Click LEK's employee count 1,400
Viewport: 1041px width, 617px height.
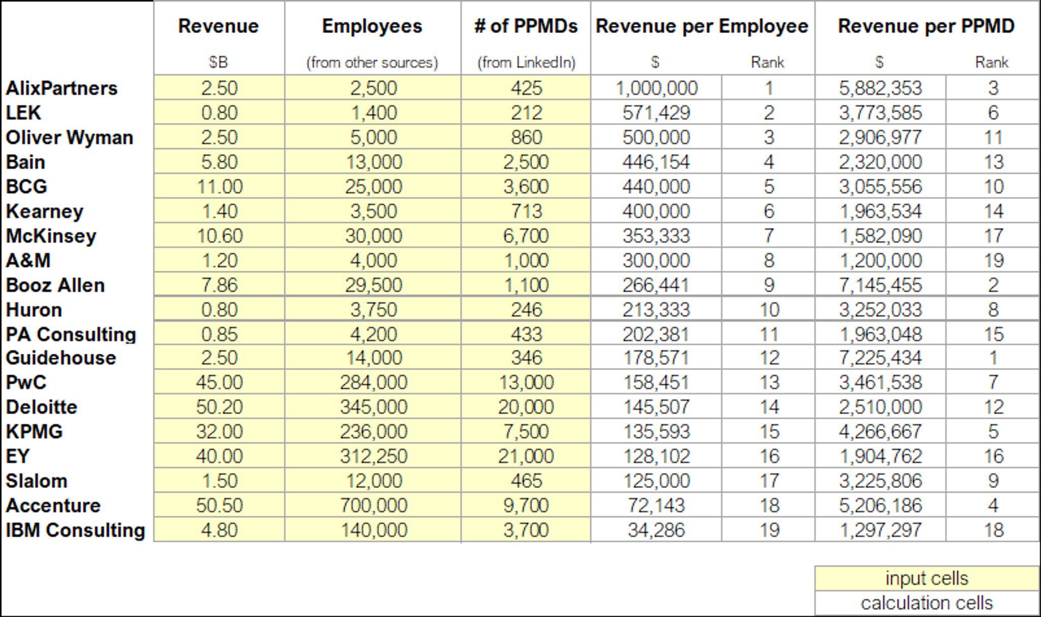click(x=373, y=113)
